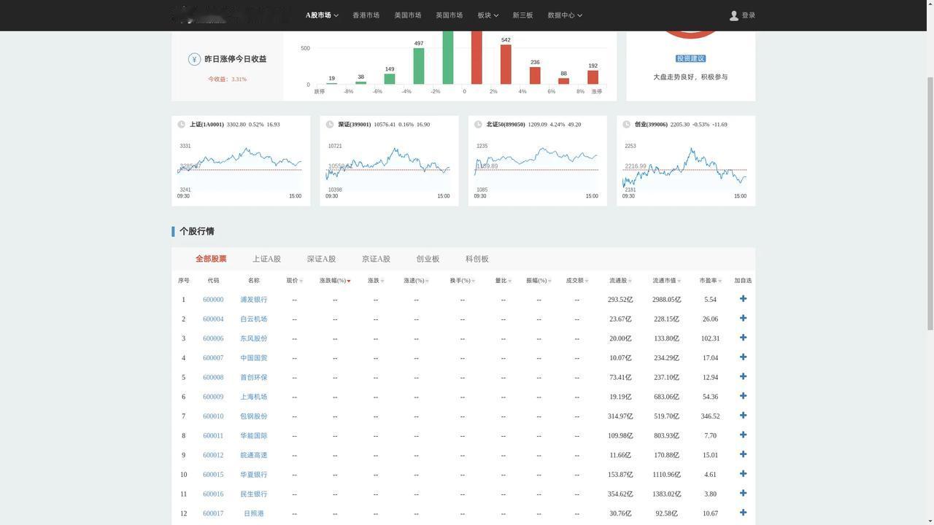This screenshot has width=934, height=525.
Task: Go to 香港市场 in navigation
Action: tap(366, 15)
